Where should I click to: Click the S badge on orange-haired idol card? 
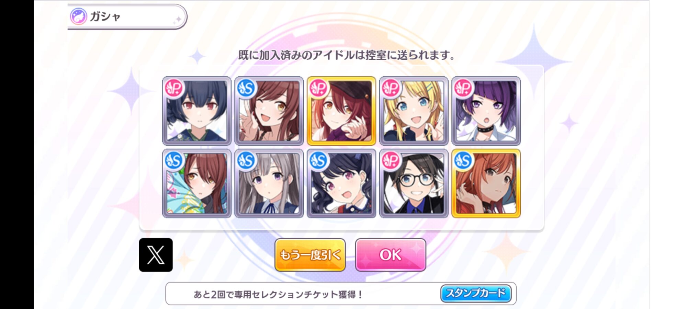click(463, 161)
